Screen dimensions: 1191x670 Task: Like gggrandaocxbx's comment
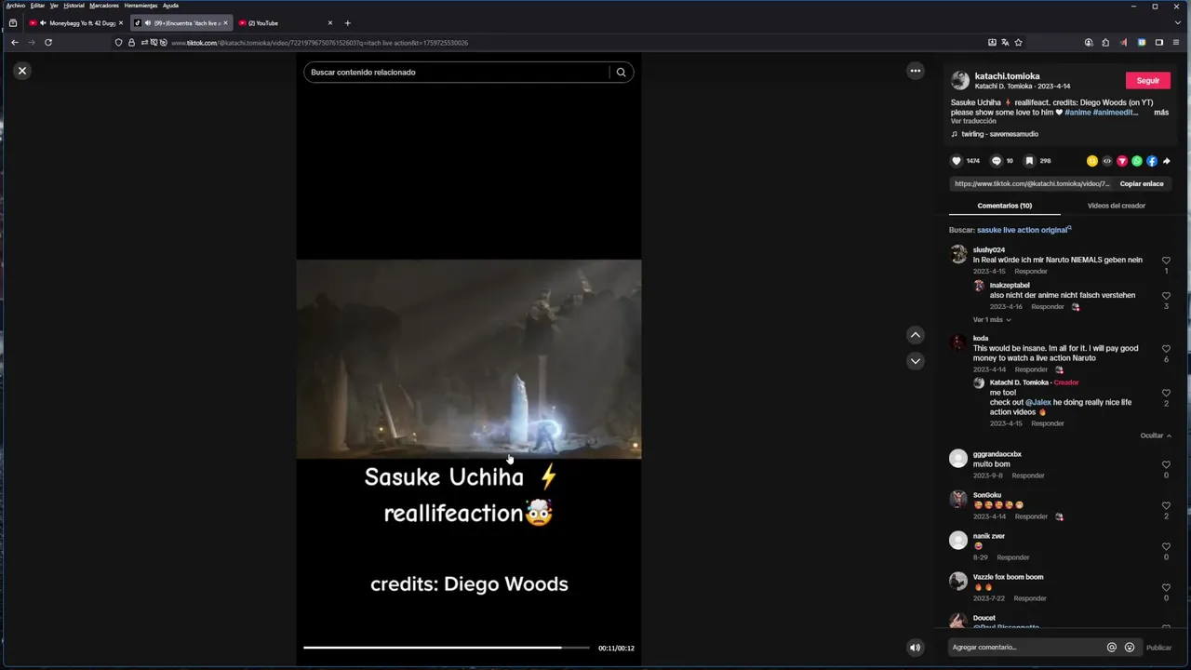click(x=1166, y=464)
